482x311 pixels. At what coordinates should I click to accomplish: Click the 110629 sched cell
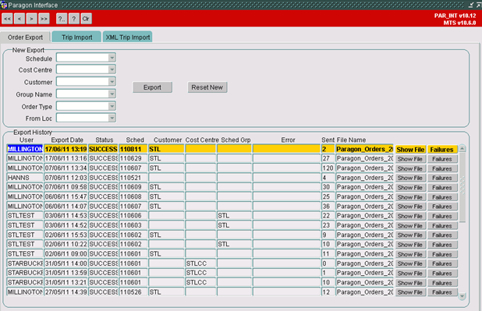click(x=133, y=158)
